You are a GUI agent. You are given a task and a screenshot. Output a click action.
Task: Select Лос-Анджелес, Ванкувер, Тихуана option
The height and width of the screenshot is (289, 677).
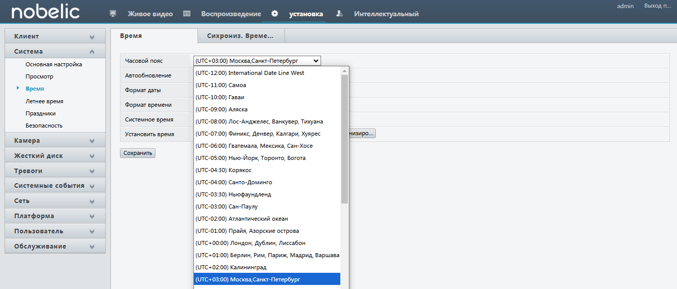267,121
